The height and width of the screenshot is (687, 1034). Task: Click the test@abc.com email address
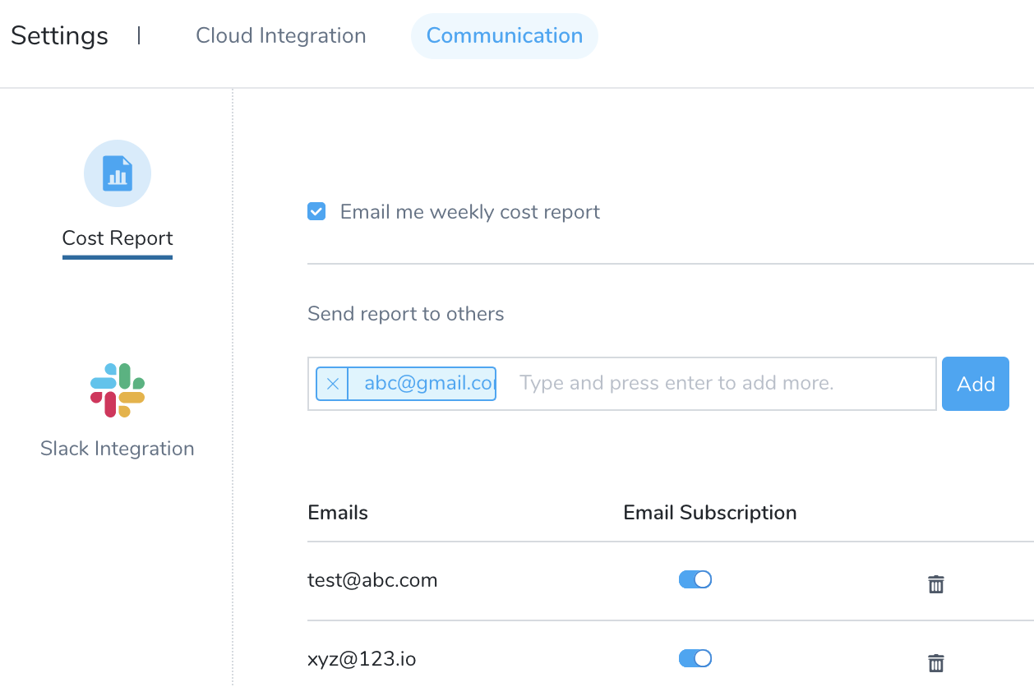click(372, 580)
